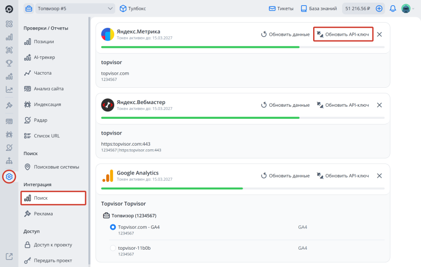Screen dimensions: 421x267
Task: Open Поиск under Интеграция
Action: click(53, 198)
